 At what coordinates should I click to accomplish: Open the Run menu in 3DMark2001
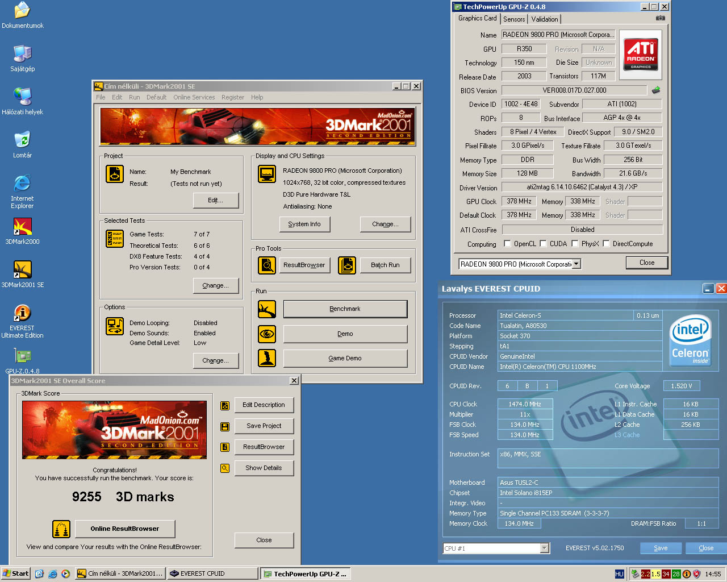135,97
